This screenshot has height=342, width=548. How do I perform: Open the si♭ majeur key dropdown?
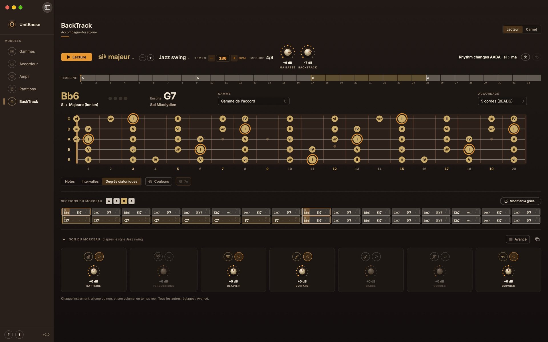(116, 57)
